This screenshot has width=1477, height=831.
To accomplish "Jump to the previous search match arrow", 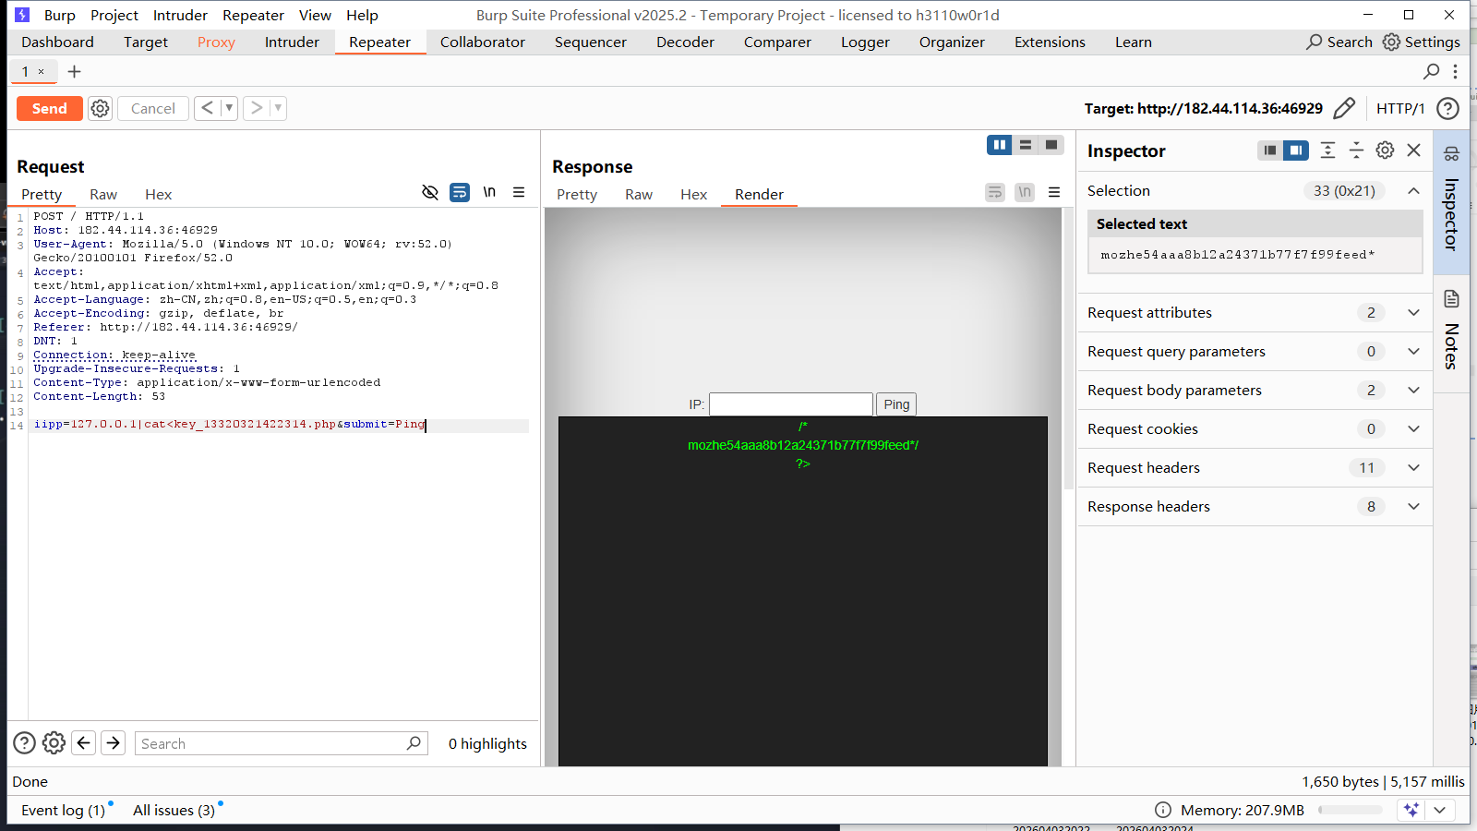I will [84, 743].
